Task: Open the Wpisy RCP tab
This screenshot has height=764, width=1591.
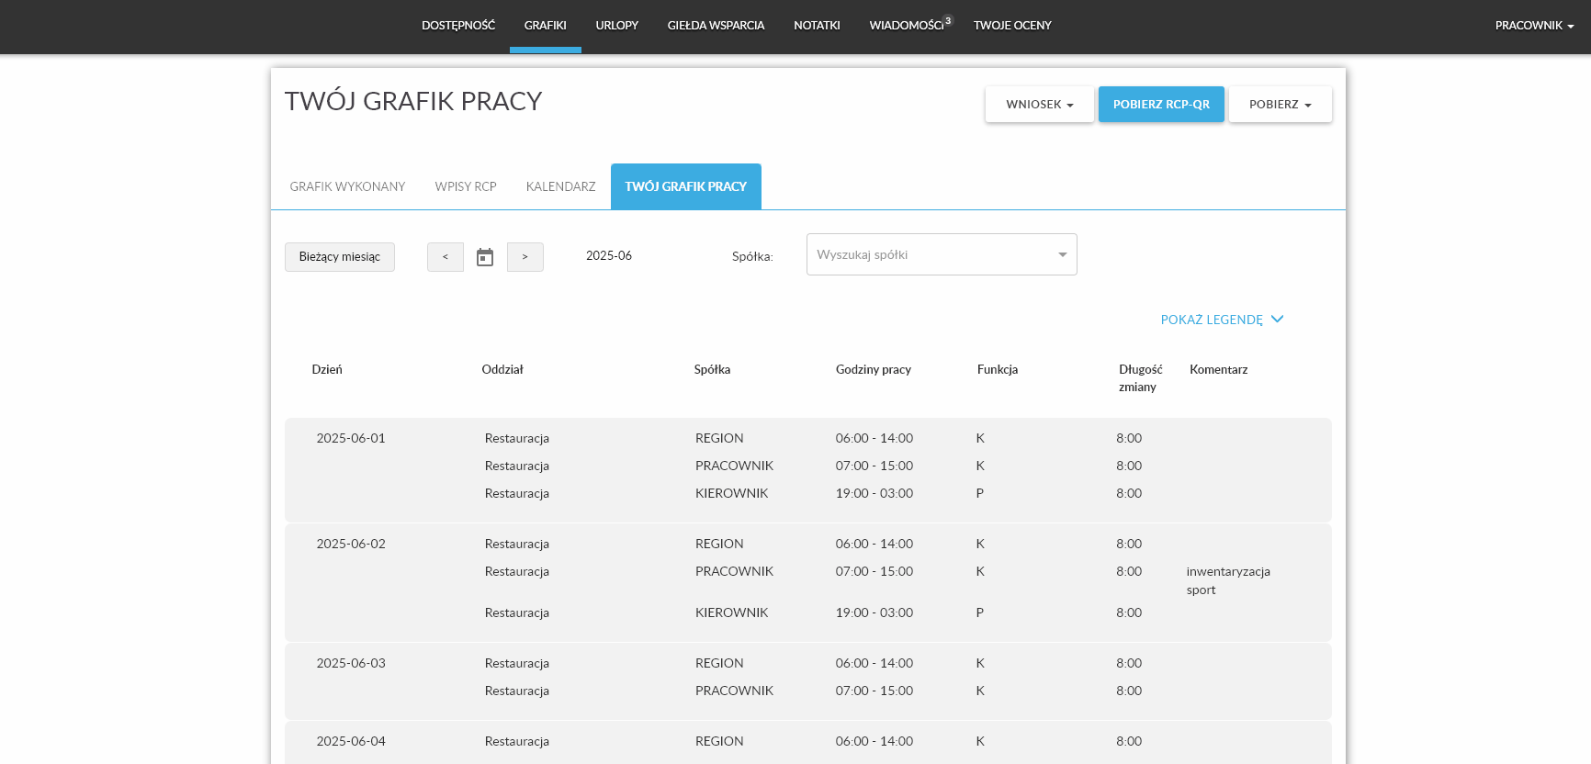Action: (466, 186)
